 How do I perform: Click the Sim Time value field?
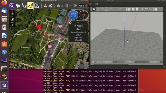(142, 62)
